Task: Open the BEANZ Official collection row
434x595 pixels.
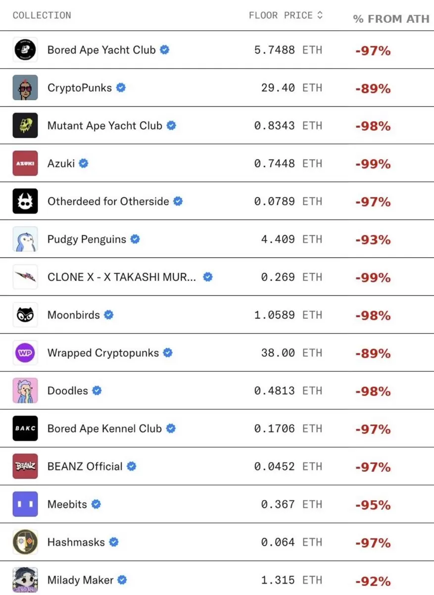Action: (217, 467)
